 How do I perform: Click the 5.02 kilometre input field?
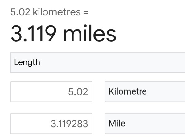(51, 91)
